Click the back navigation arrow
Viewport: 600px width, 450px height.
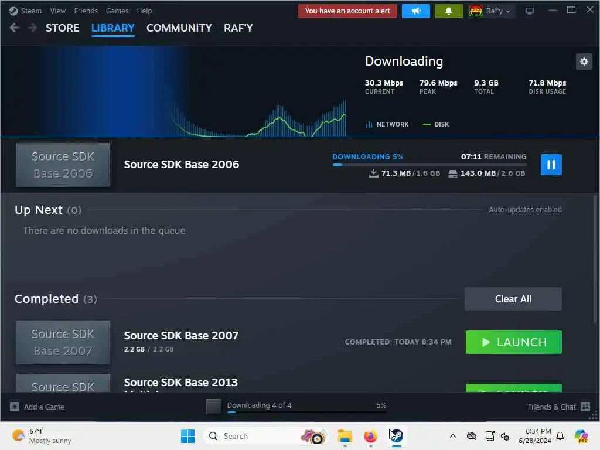[x=14, y=28]
